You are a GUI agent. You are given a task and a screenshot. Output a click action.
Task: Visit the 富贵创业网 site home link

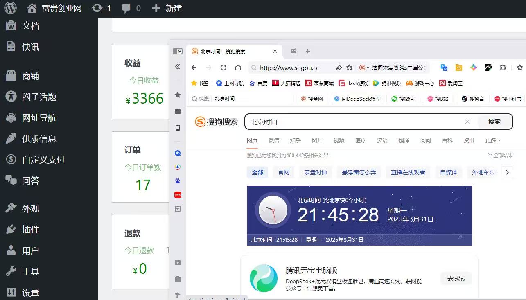pos(54,8)
